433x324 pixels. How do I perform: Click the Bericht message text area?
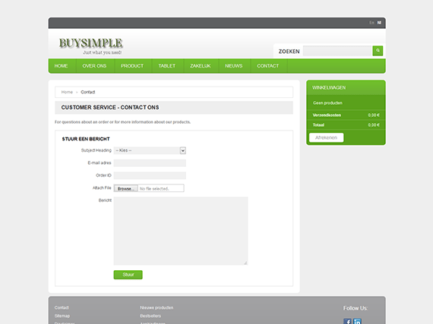tap(181, 231)
